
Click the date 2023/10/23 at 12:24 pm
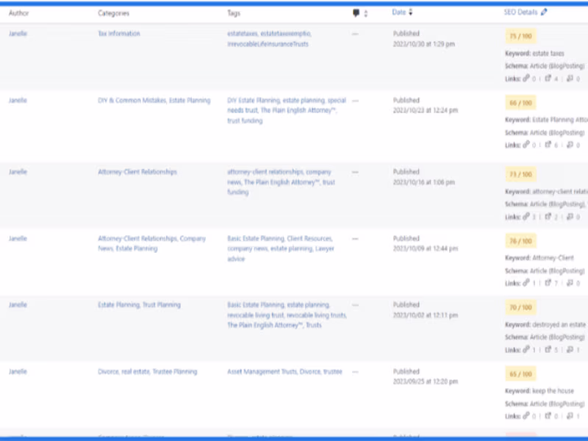(x=426, y=110)
